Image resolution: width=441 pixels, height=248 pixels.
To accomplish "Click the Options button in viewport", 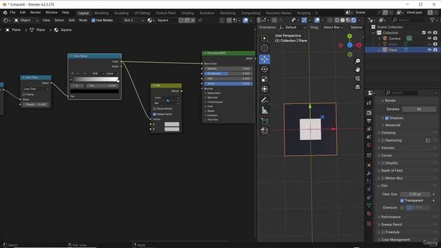I will click(356, 28).
